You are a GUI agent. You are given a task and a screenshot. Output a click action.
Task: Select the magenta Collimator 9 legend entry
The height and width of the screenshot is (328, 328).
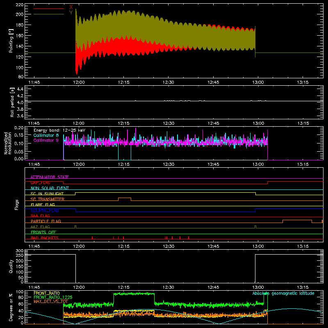(x=46, y=140)
